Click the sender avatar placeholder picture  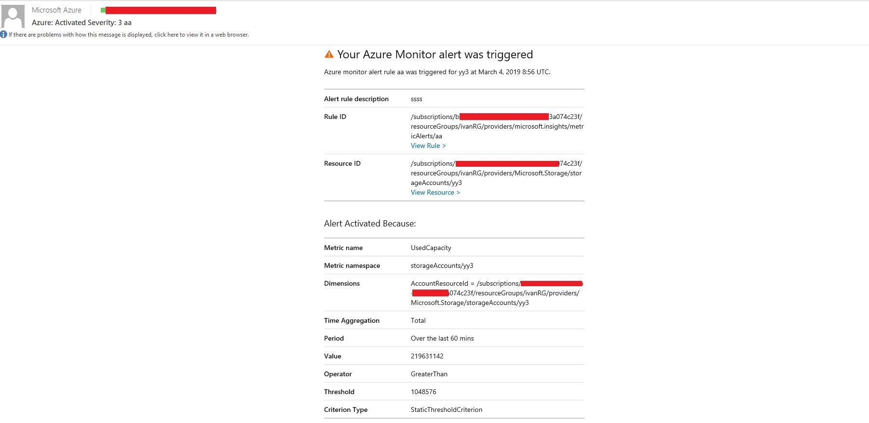[x=13, y=16]
